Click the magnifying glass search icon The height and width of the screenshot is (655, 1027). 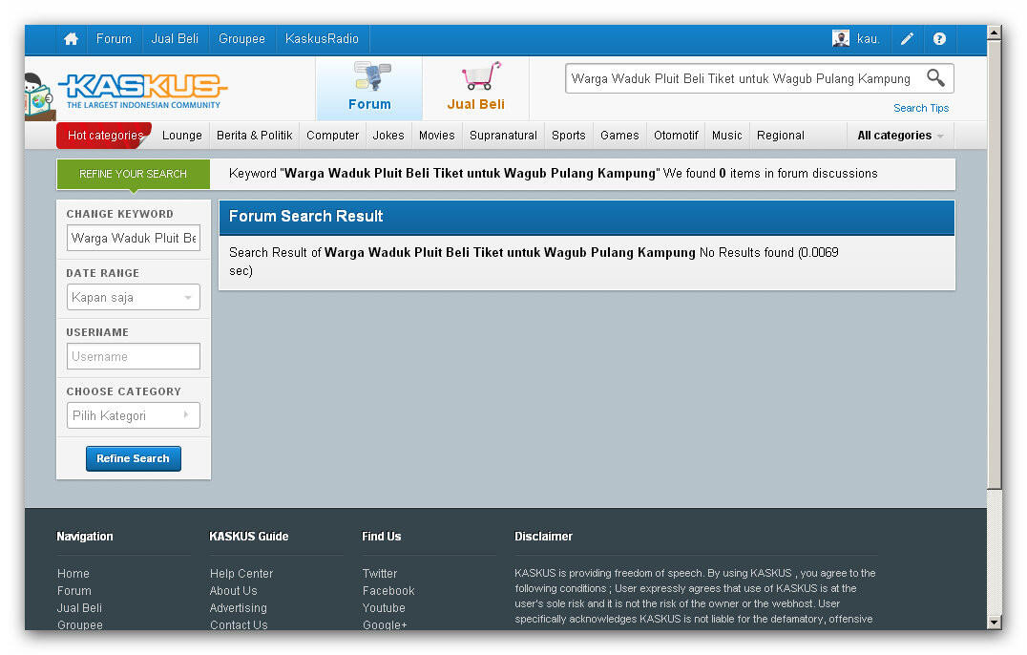[x=936, y=78]
